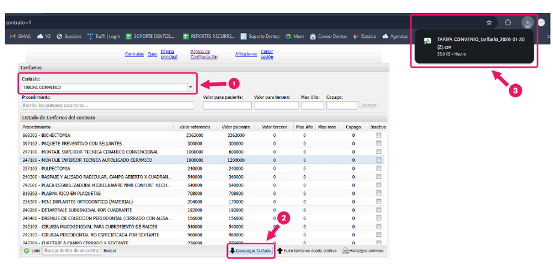Screen dimensions: 553x264
Task: Open the Trafft Login bookmark
Action: [x=103, y=37]
